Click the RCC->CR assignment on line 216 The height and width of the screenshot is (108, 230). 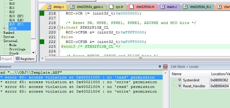tap(104, 13)
